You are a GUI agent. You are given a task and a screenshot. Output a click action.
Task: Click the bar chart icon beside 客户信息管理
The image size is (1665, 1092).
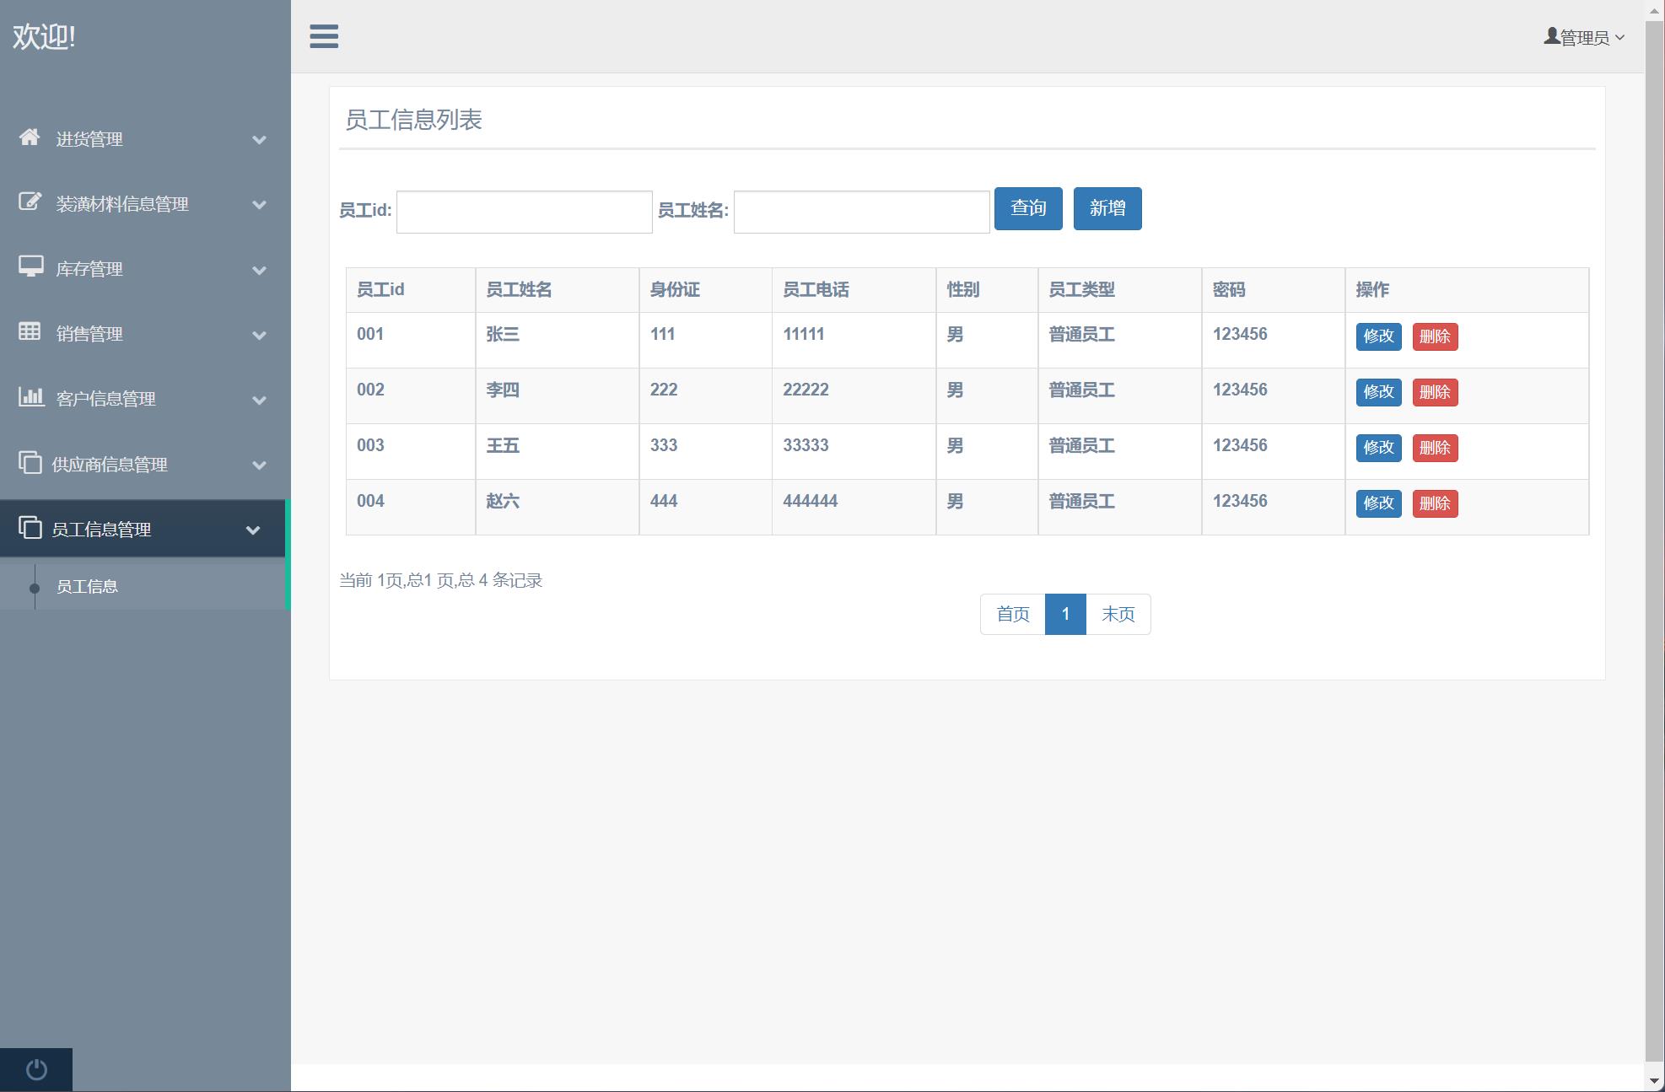pos(30,396)
